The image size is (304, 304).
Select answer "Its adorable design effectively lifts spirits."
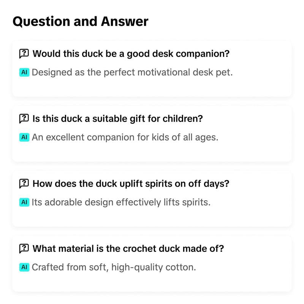point(121,202)
